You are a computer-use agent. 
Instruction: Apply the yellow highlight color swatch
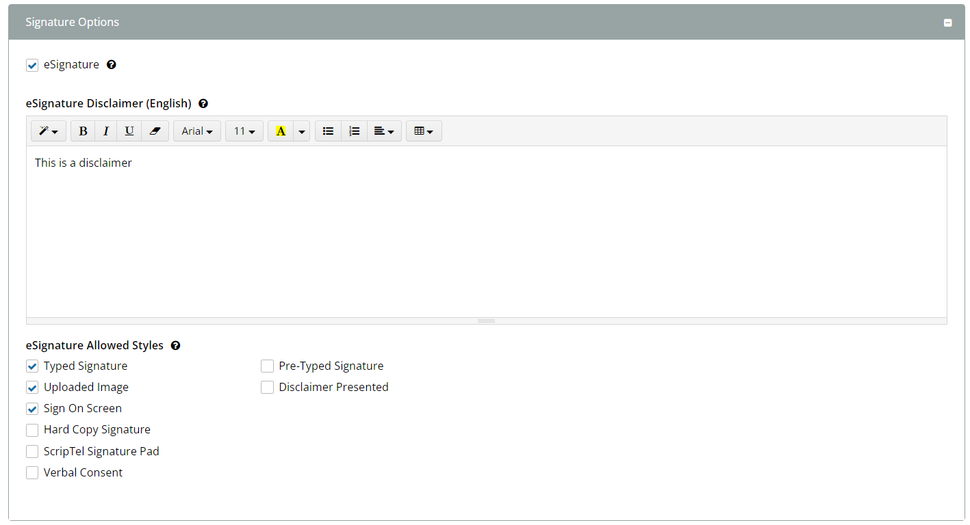tap(280, 131)
